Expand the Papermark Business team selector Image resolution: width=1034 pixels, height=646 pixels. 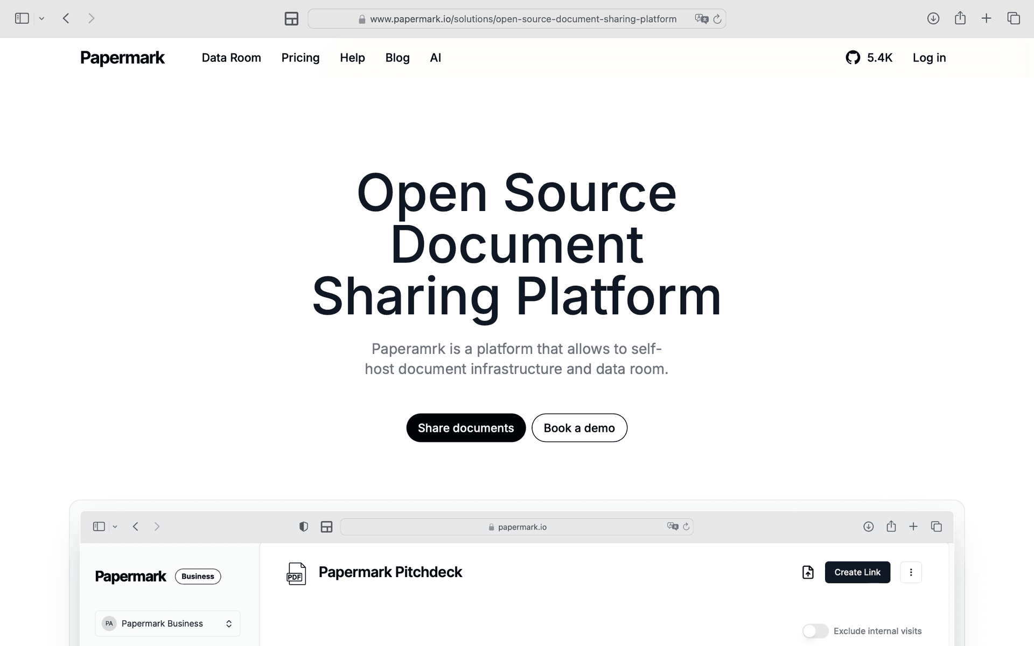pyautogui.click(x=167, y=623)
